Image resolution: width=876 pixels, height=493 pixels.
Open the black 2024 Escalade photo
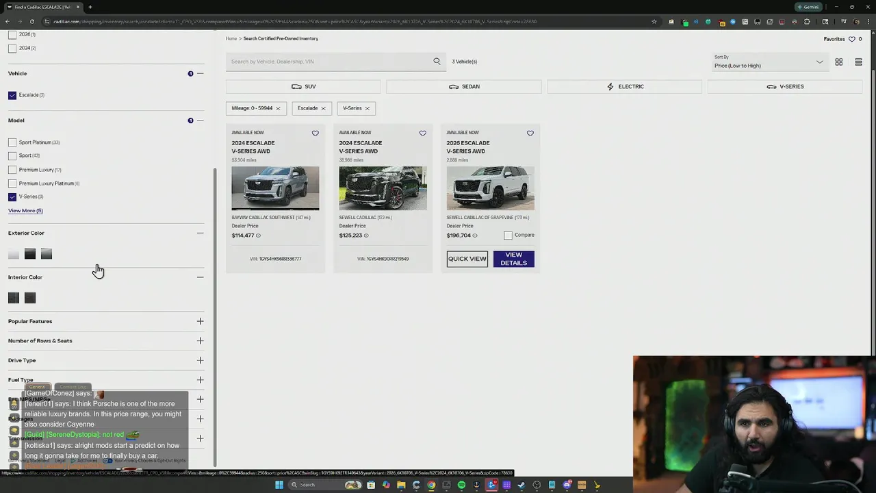[383, 188]
